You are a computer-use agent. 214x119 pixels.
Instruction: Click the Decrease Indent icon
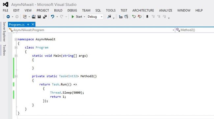pyautogui.click(x=120, y=17)
